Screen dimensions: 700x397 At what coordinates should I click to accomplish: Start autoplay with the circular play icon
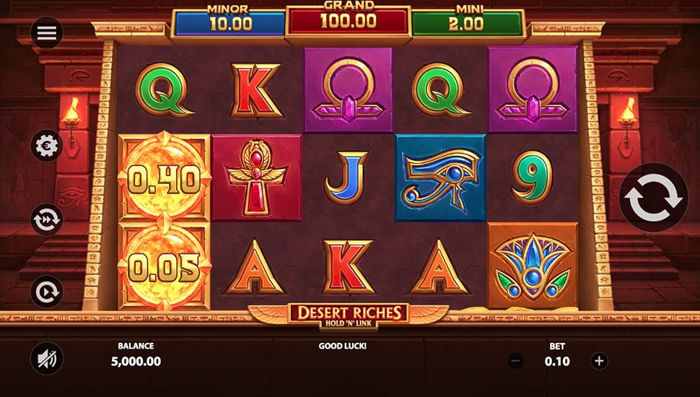(x=46, y=292)
